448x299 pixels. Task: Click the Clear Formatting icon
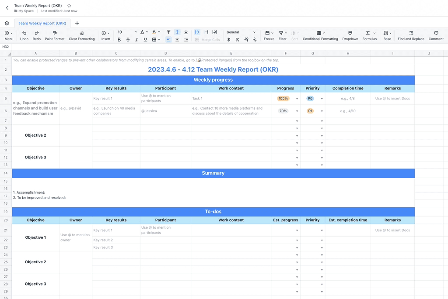coord(82,35)
